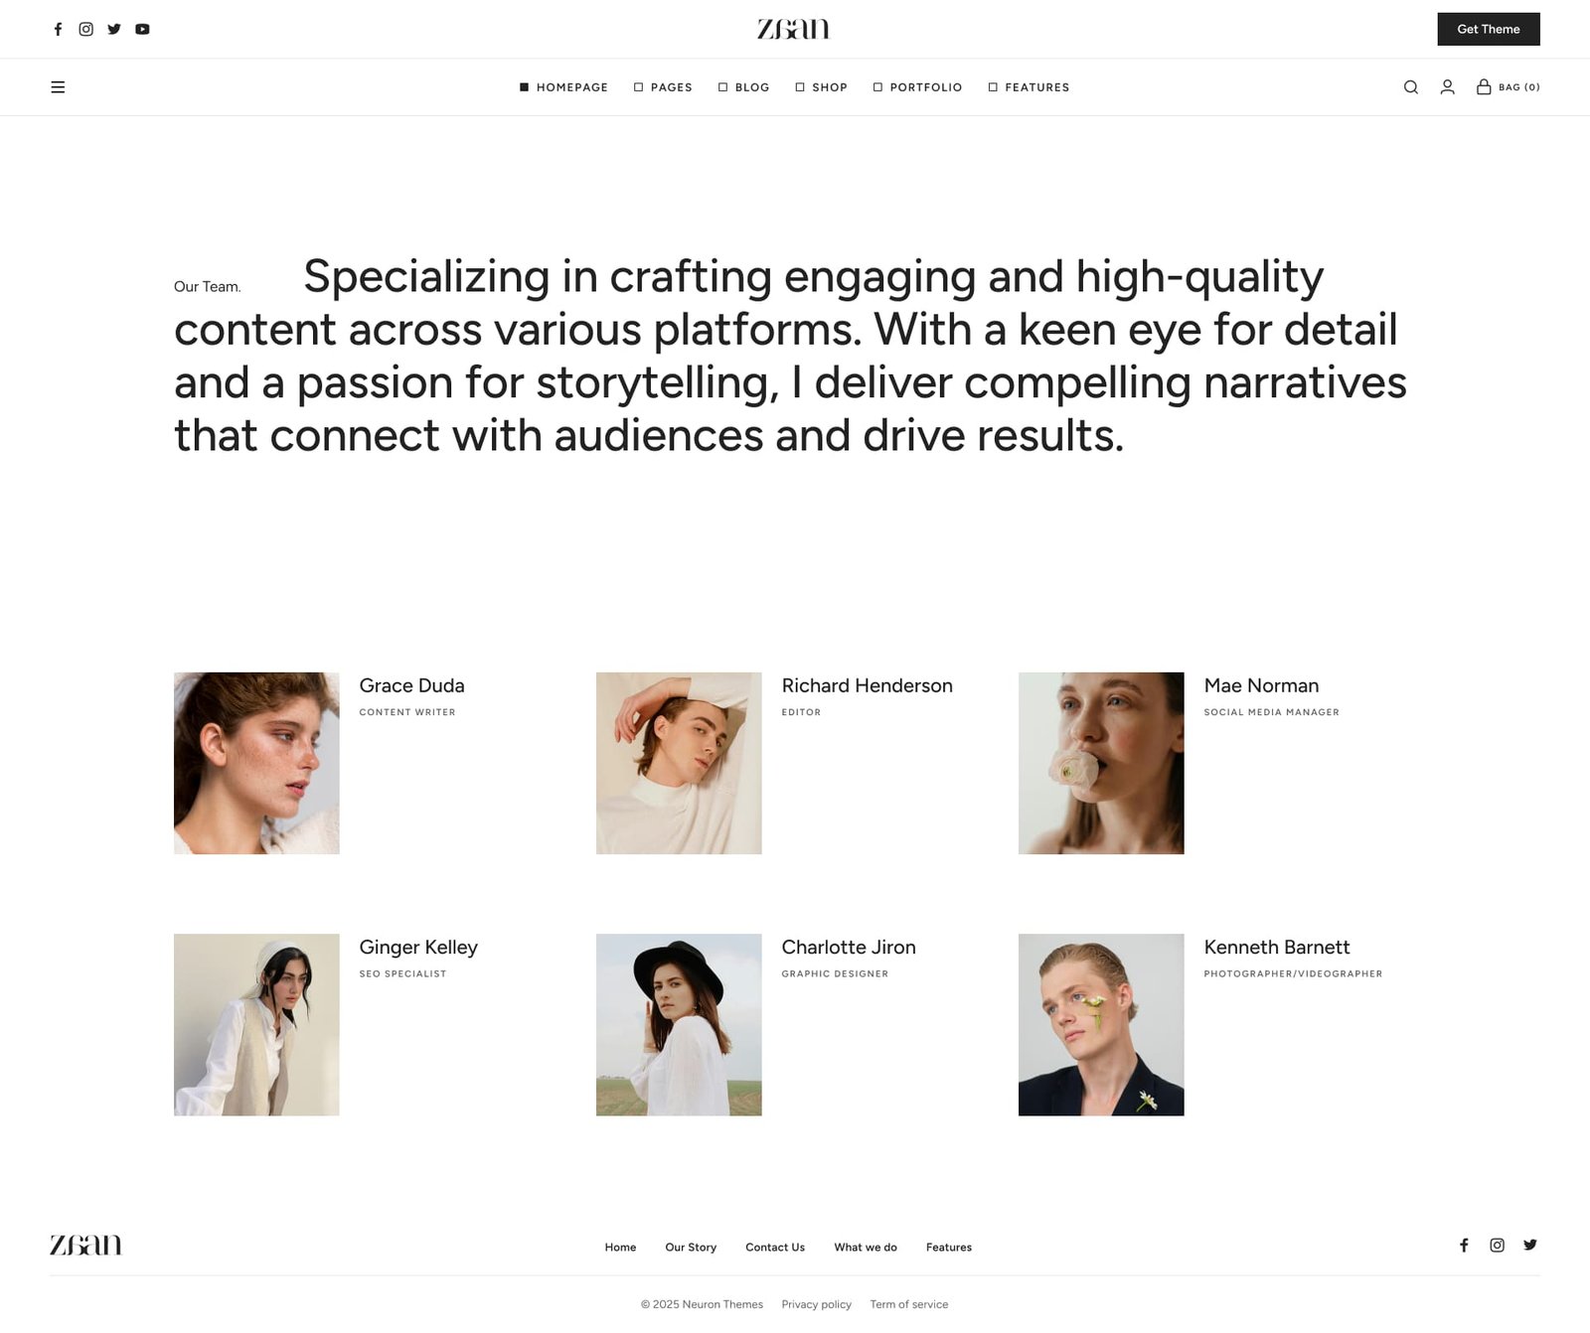
Task: Open the Instagram icon in header
Action: pyautogui.click(x=86, y=29)
